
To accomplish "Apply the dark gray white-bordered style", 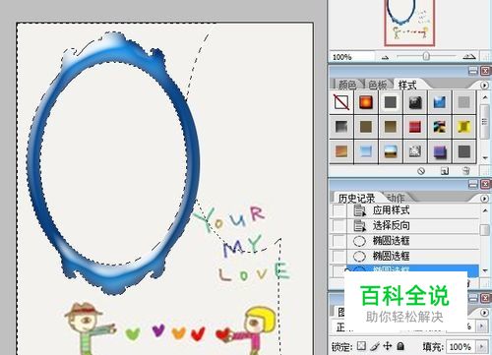I will (391, 102).
